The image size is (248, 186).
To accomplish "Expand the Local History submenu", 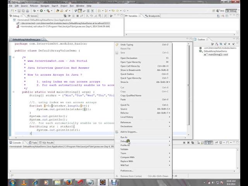I will tap(144, 117).
